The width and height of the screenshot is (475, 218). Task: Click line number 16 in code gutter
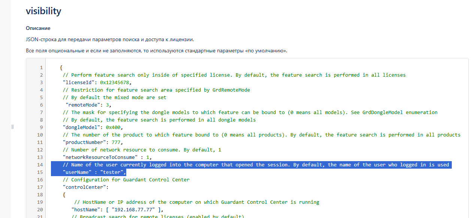39,179
